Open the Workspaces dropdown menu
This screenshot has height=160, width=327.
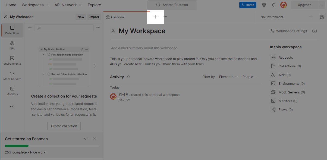pos(35,5)
